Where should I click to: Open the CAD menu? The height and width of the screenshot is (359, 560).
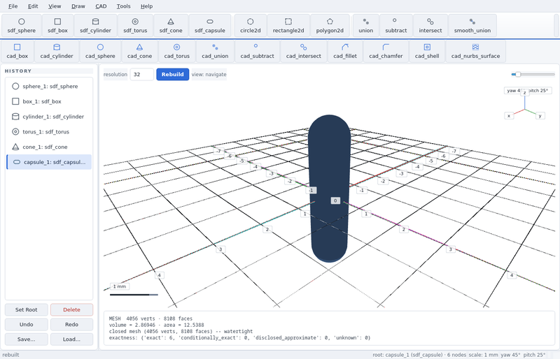coord(101,6)
